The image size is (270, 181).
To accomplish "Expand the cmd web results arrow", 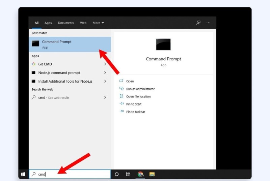I will click(105, 97).
